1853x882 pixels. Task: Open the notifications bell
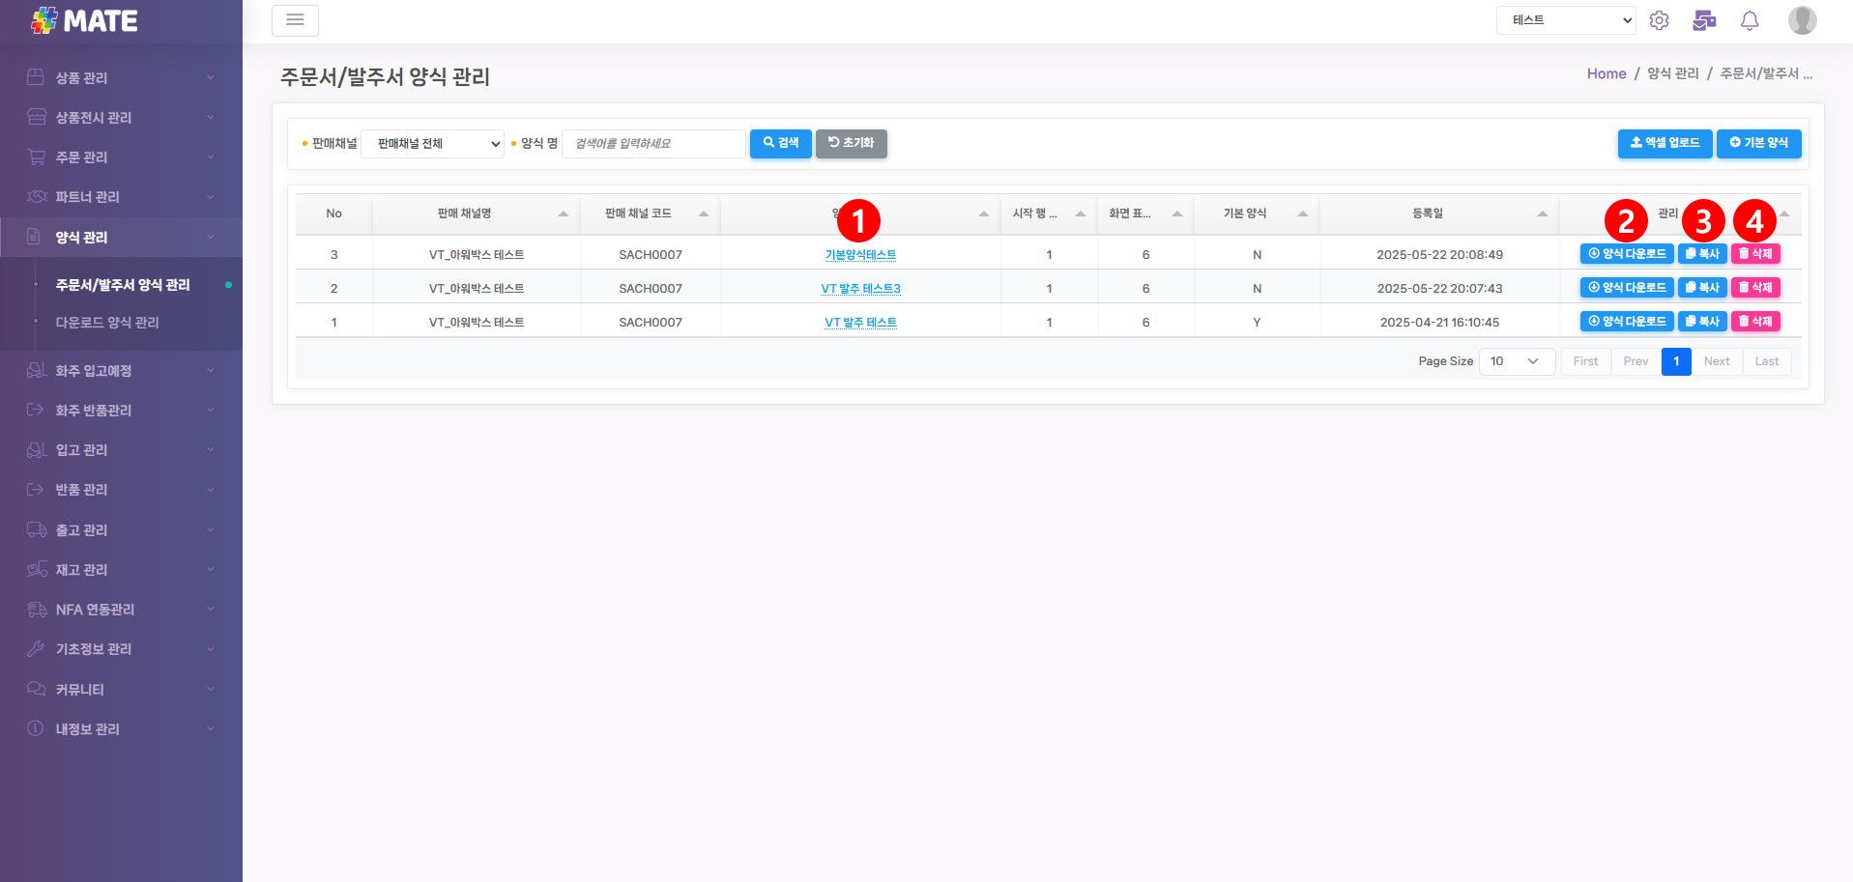tap(1750, 20)
